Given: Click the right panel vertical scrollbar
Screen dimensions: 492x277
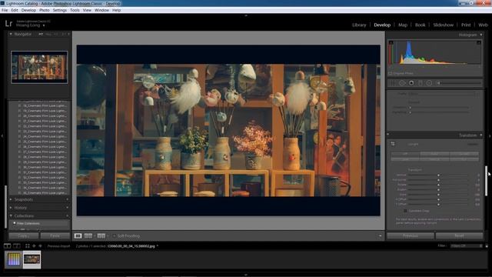Looking at the screenshot, I should (486, 181).
